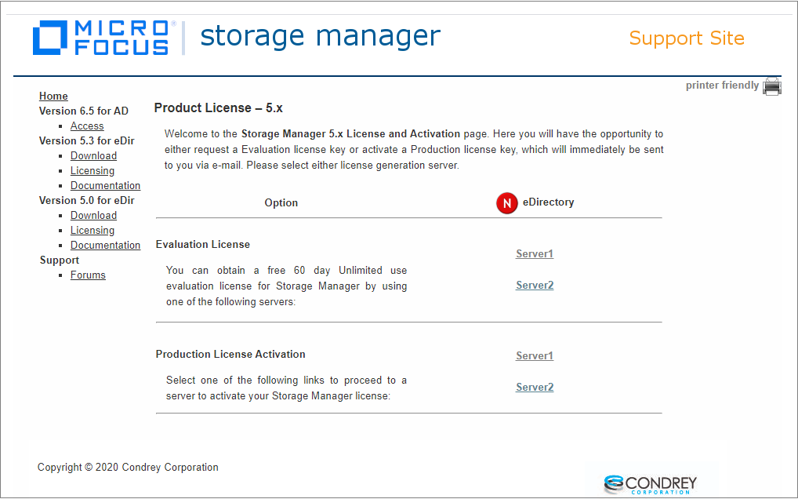The image size is (798, 499).
Task: Open Download under Version 5.0 for eDir
Action: coord(93,215)
